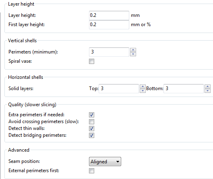Increase the Perimeters (minimum) value with up arrow

(133, 50)
